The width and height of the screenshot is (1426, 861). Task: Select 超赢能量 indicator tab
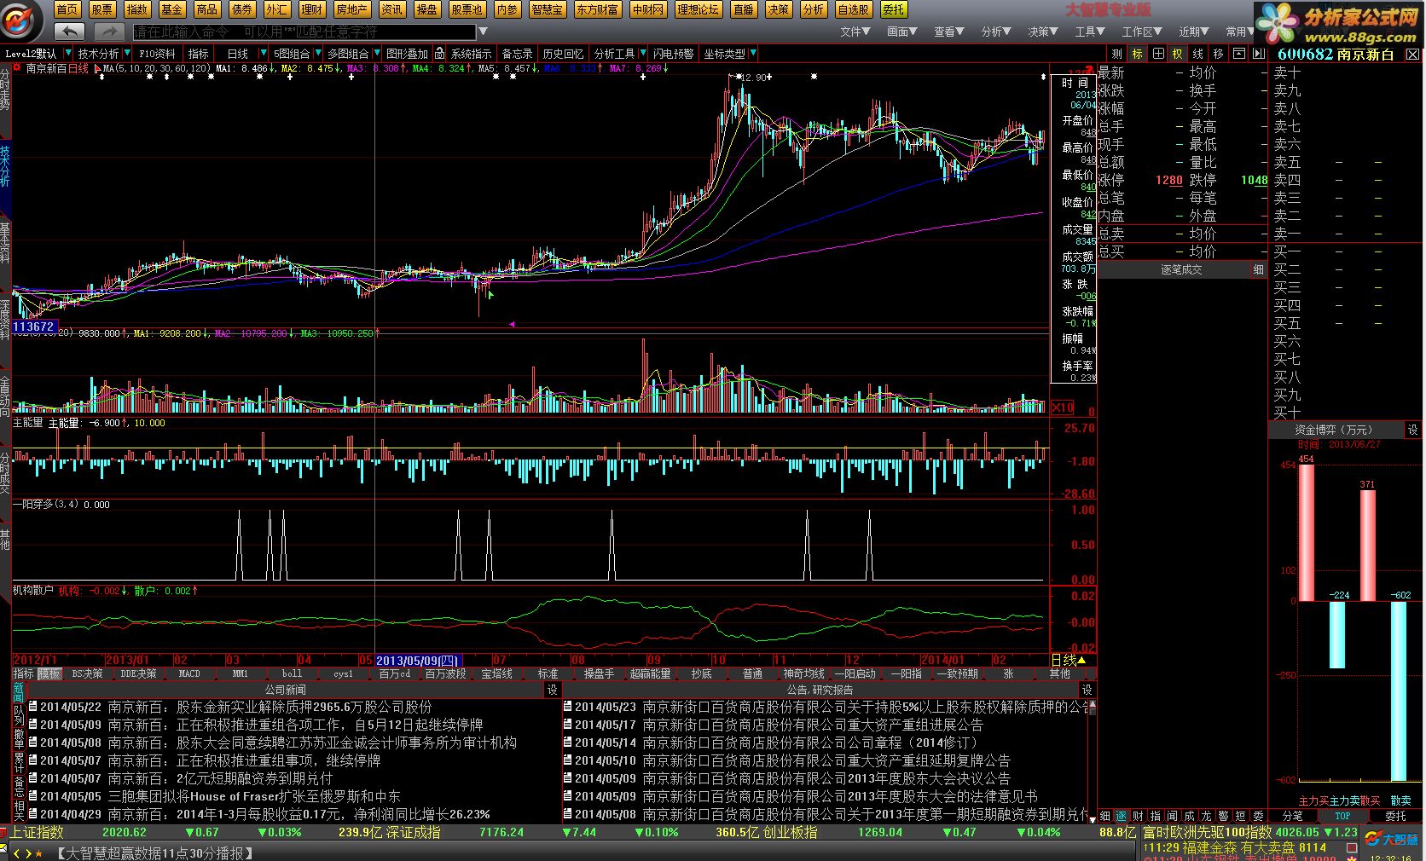click(x=650, y=673)
